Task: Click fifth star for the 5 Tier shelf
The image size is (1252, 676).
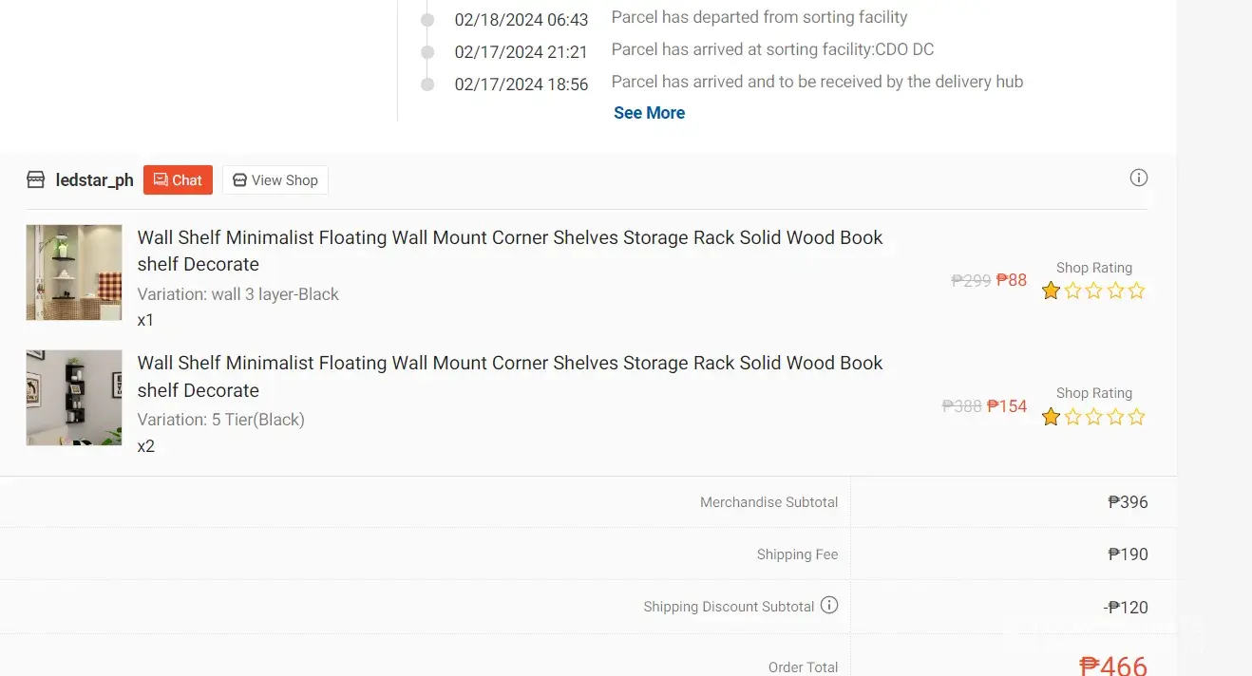Action: (x=1136, y=417)
